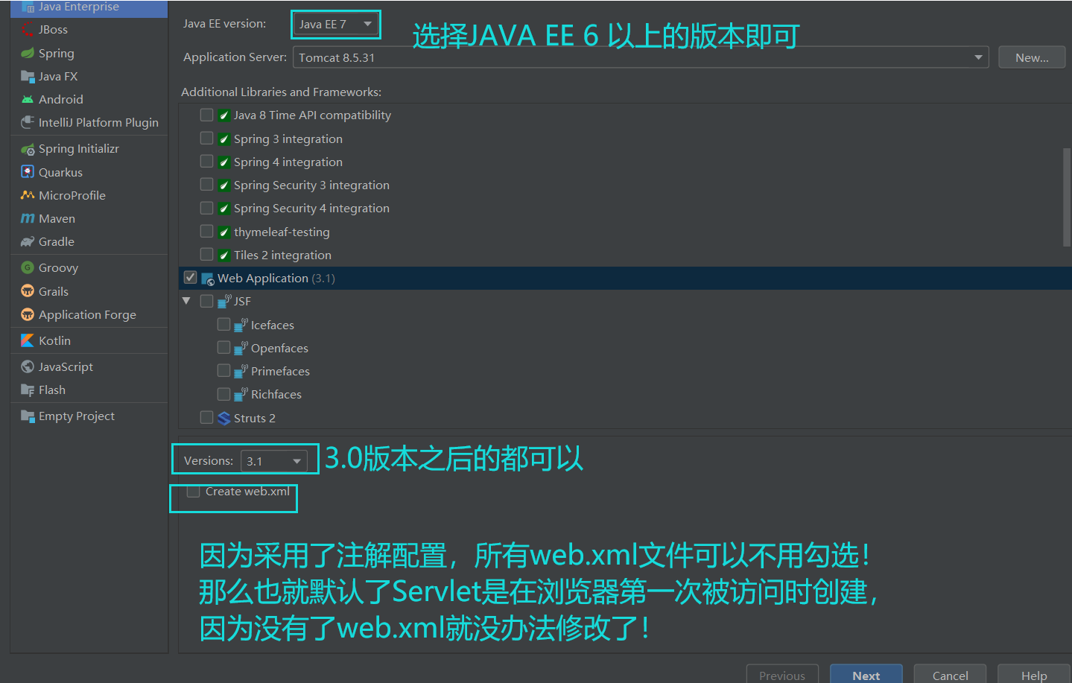Select the Openfaces row label

[279, 348]
